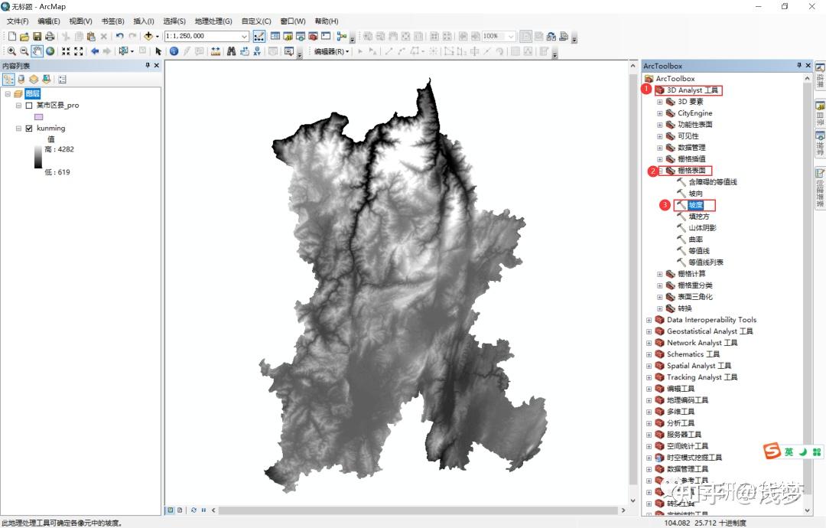The height and width of the screenshot is (528, 826).
Task: Click the map horizontal scrollbar
Action: pos(418,510)
